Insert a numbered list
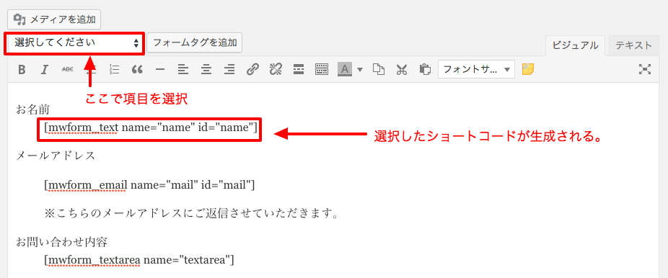 114,69
